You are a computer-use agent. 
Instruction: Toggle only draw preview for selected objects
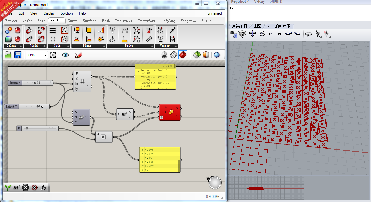[197, 55]
